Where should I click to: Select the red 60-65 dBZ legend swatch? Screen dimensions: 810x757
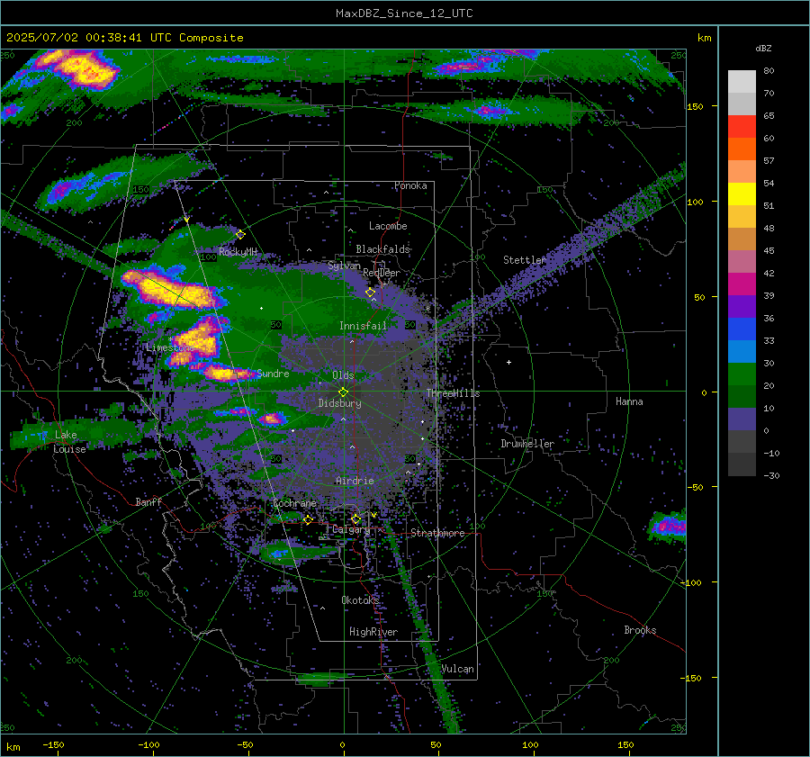pyautogui.click(x=742, y=126)
